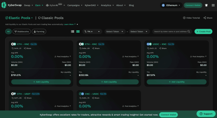The width and height of the screenshot is (217, 118).
Task: Open the Earn menu
Action: [39, 5]
